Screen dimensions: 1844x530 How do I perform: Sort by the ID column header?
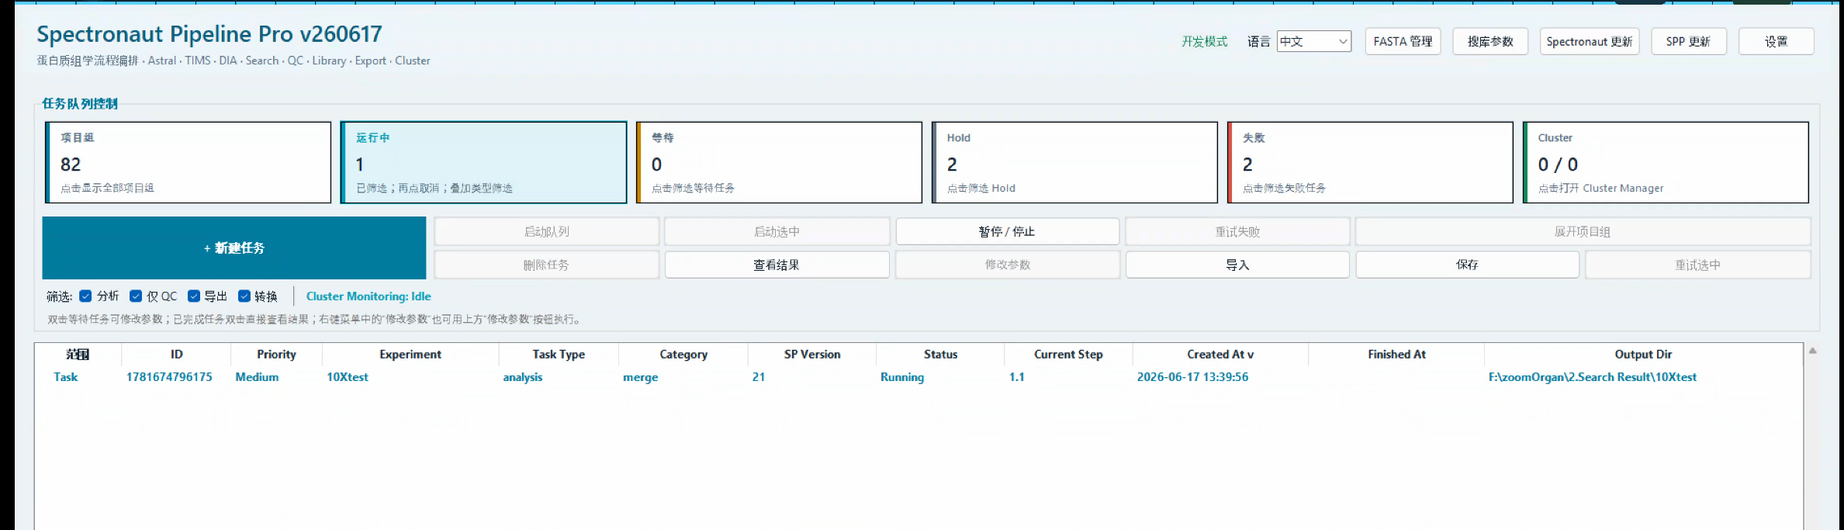click(177, 354)
